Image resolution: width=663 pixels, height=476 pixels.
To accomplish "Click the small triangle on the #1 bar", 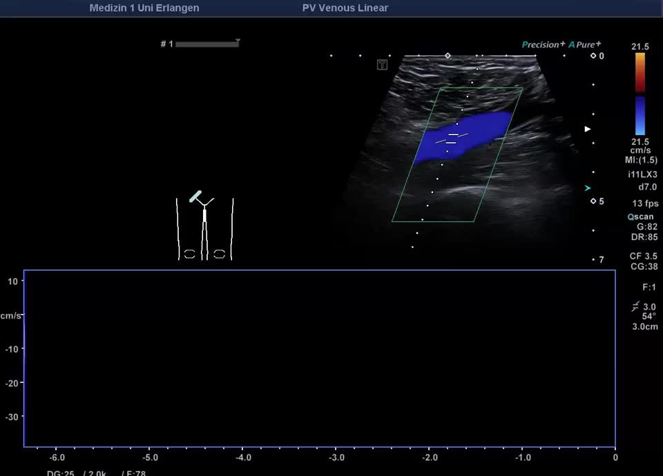I will [x=238, y=41].
